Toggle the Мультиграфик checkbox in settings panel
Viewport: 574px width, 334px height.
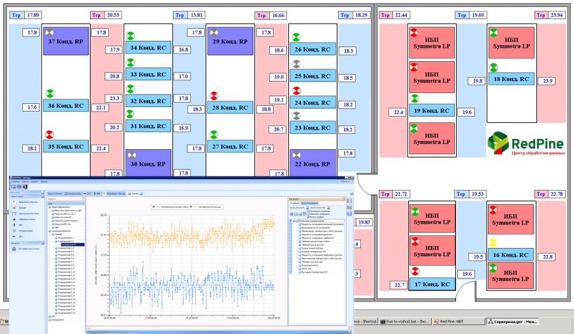pyautogui.click(x=308, y=217)
